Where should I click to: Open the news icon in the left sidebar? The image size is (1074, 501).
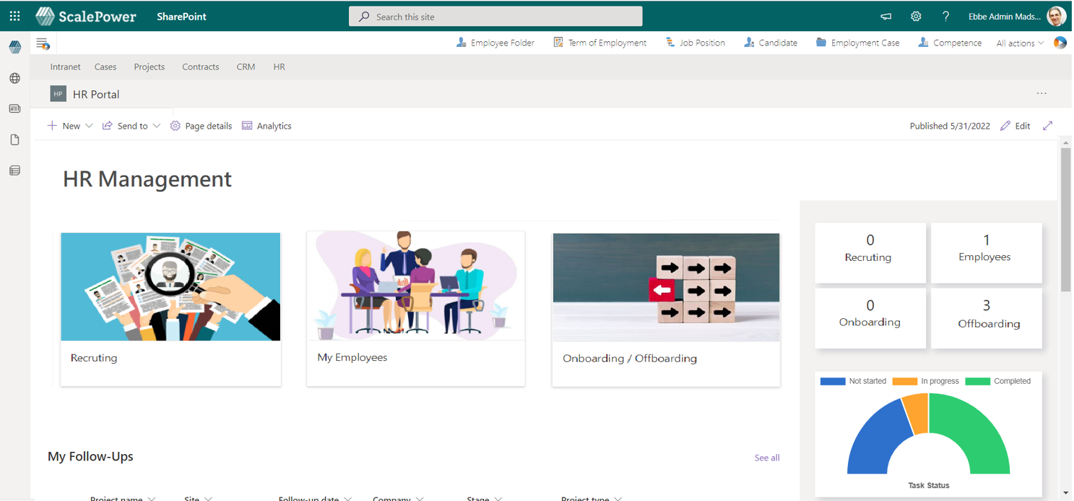[14, 109]
